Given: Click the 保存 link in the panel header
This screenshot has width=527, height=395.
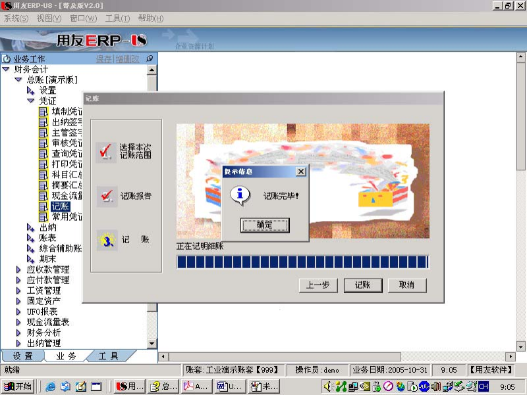Looking at the screenshot, I should pyautogui.click(x=103, y=59).
